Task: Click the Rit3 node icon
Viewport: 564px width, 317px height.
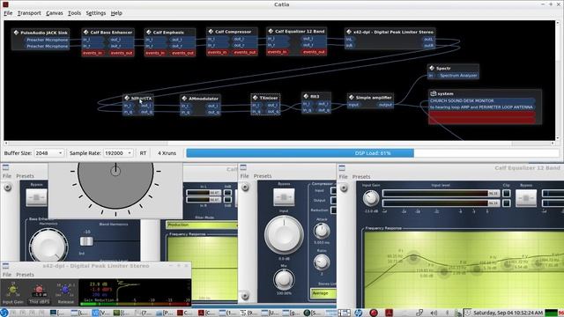Action: (x=306, y=96)
